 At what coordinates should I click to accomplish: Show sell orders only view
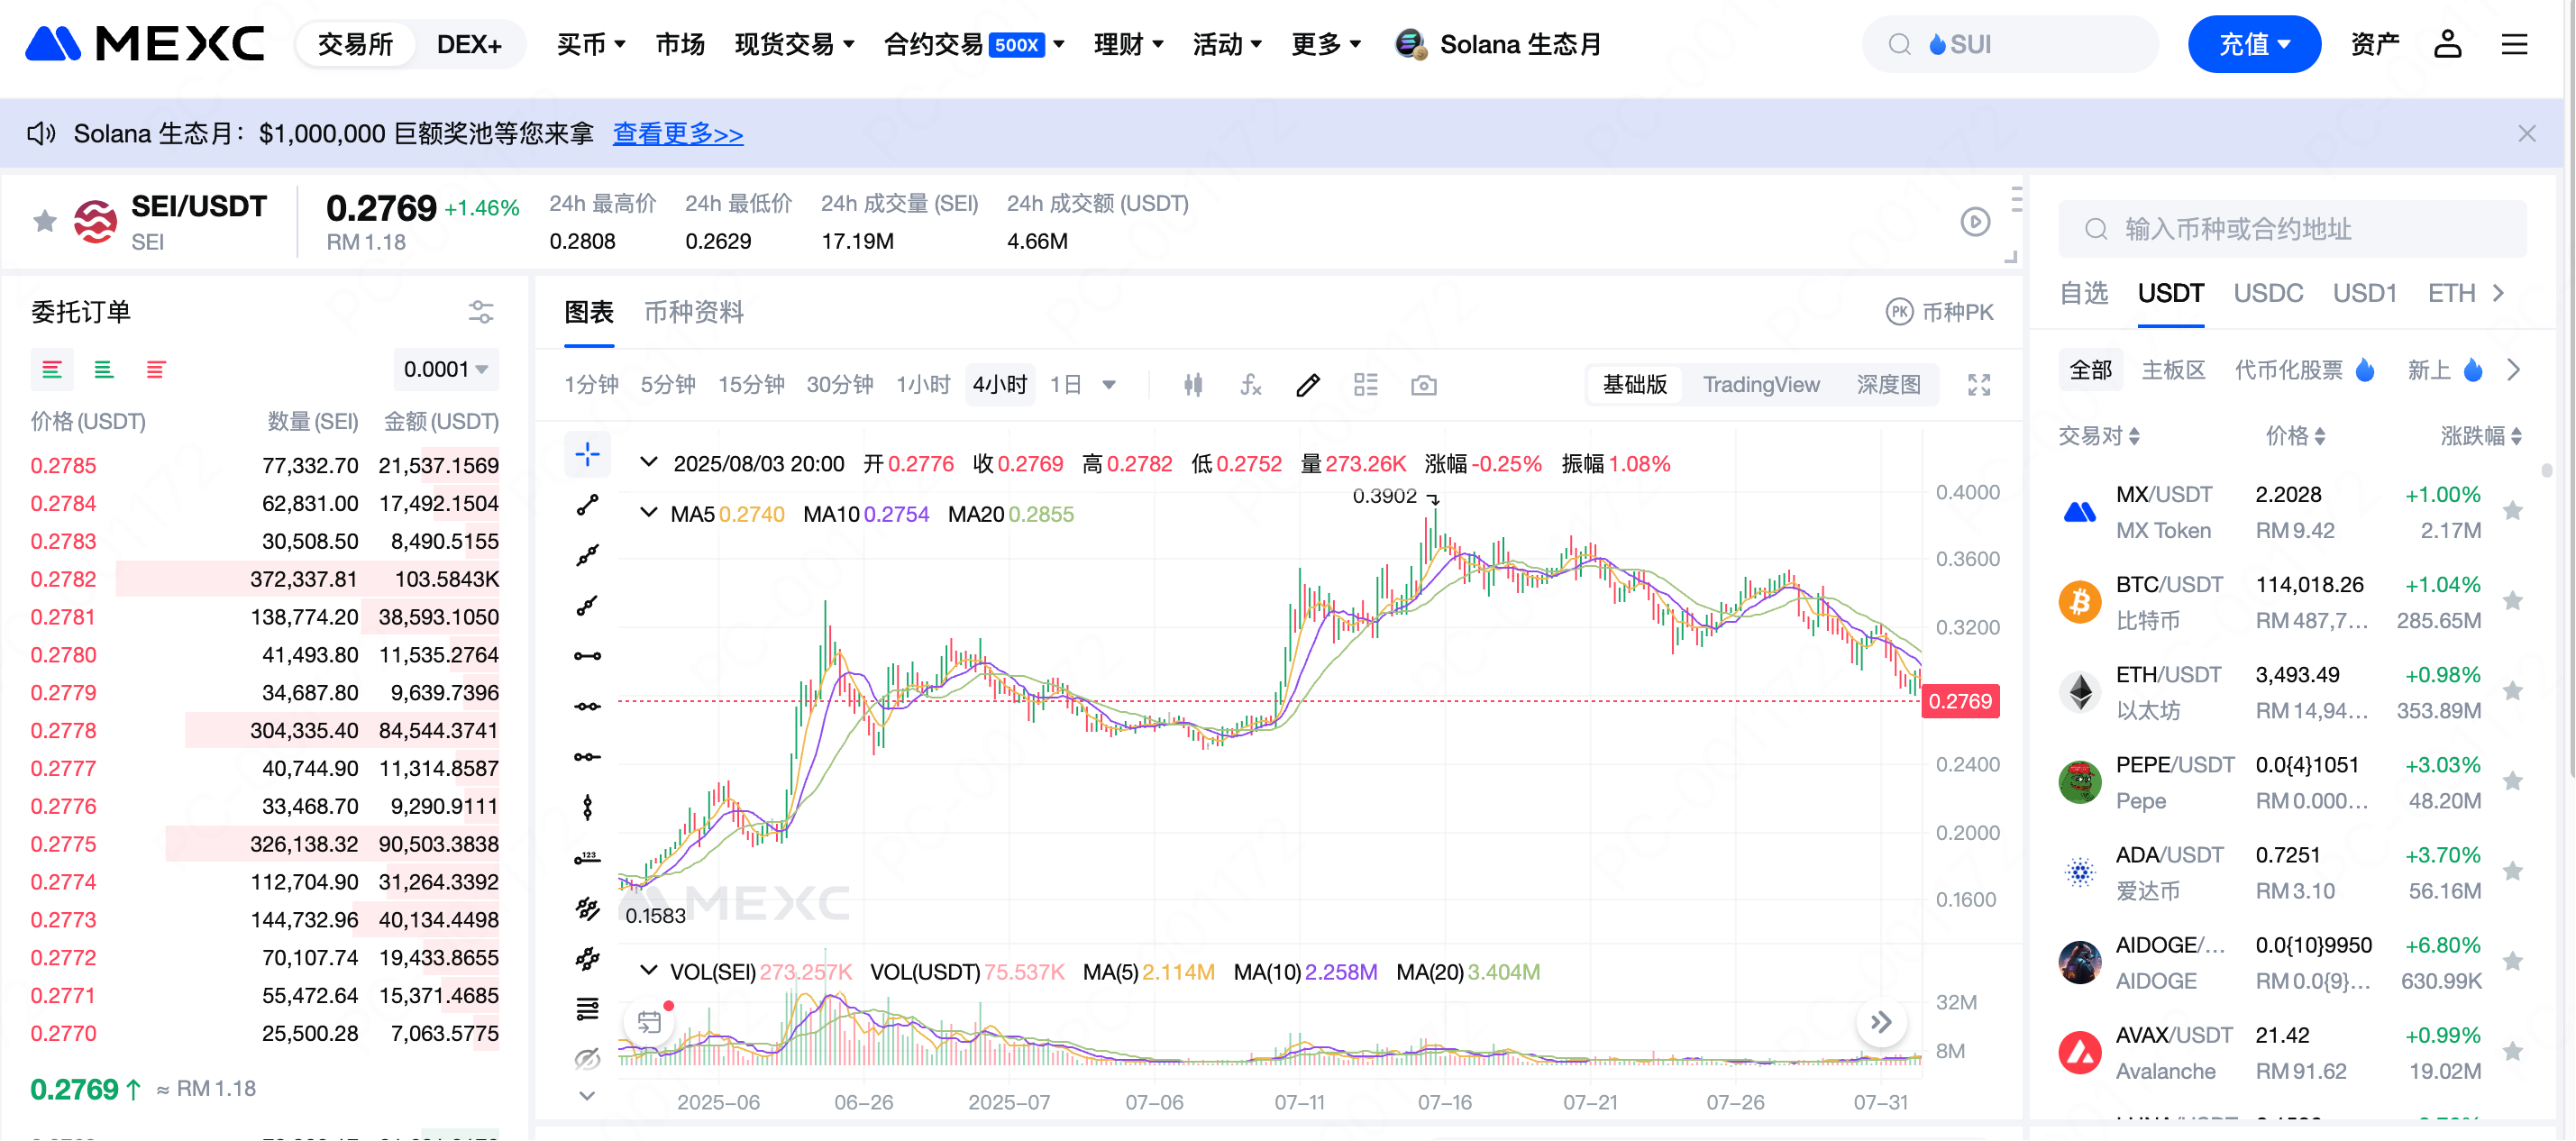pos(156,370)
